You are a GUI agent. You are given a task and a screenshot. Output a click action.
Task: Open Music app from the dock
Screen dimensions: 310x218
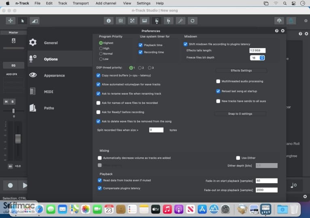point(167,209)
